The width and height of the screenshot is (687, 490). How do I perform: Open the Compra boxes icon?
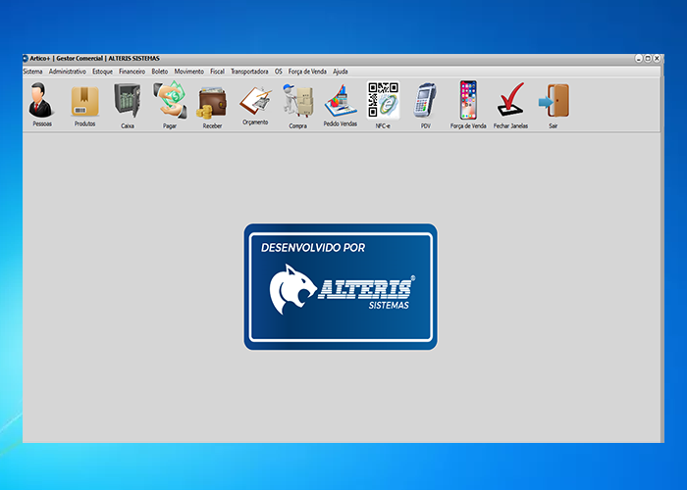(x=298, y=101)
